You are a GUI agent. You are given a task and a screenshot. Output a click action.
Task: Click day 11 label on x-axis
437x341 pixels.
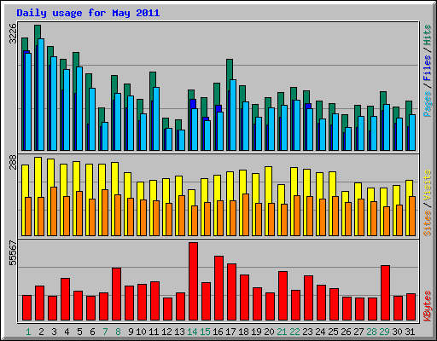point(154,332)
